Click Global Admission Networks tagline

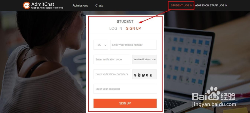pos(47,8)
